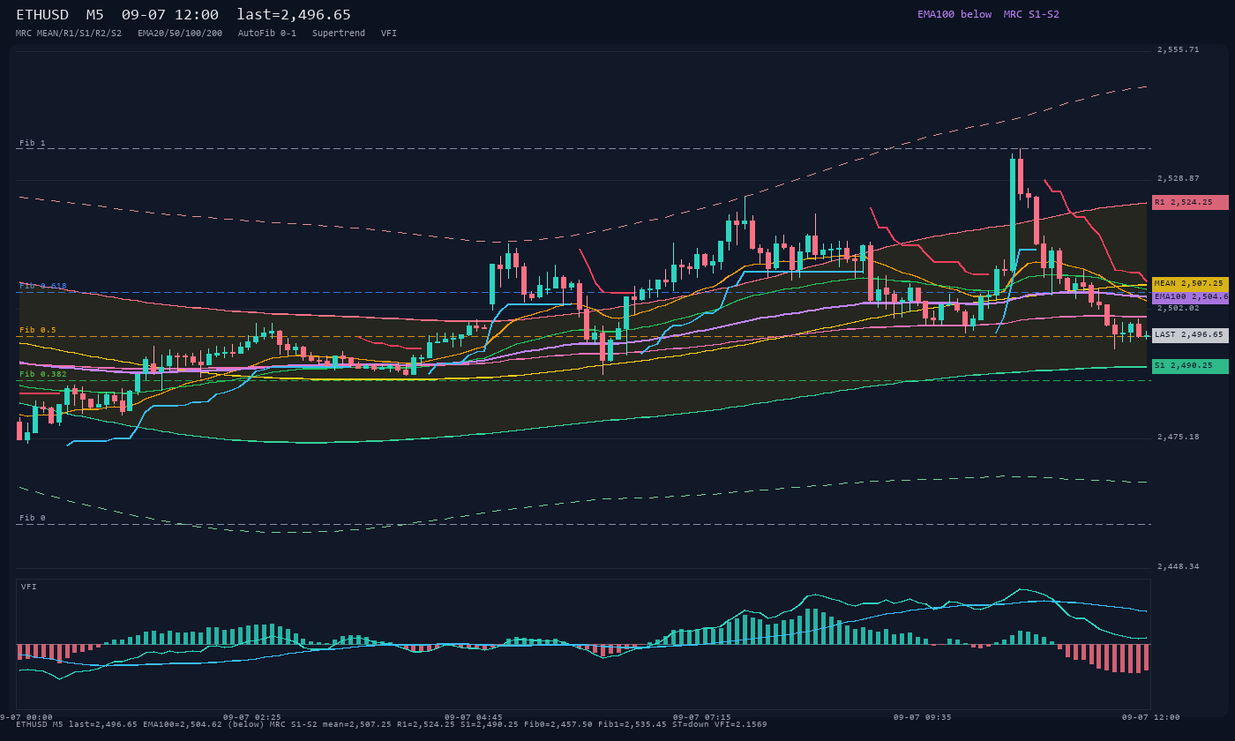The image size is (1235, 741).
Task: Click 'VFI=2.1569' in the bottom status line
Action: 741,724
